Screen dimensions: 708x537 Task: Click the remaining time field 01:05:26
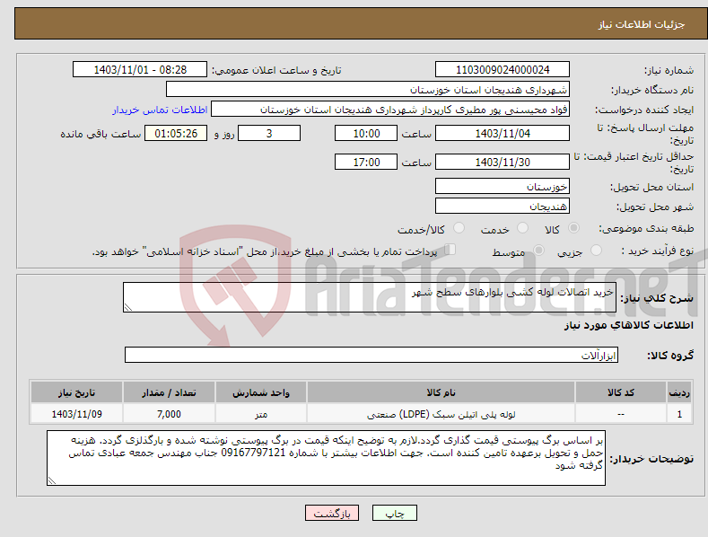pos(176,133)
